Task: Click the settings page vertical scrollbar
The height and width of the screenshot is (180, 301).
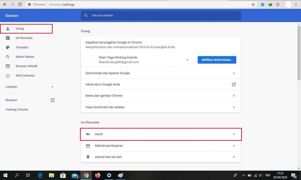Action: pos(299,53)
